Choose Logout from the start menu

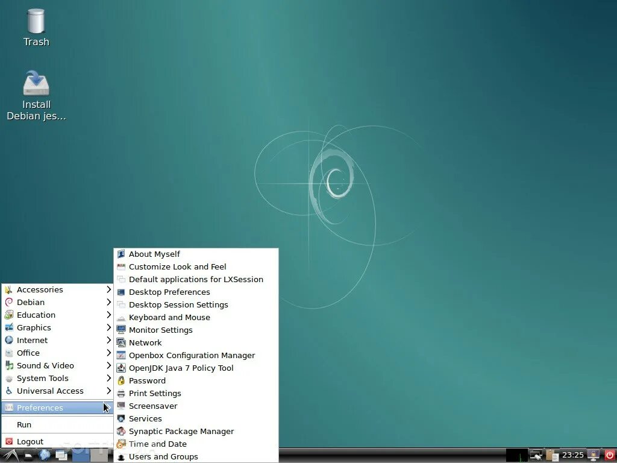pos(57,441)
